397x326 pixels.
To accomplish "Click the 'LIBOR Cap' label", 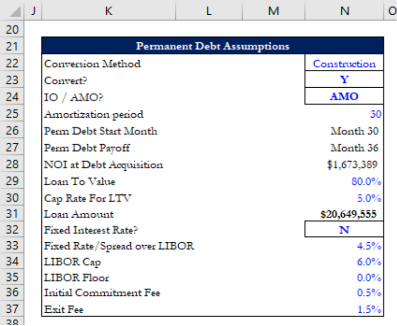I will pos(73,262).
